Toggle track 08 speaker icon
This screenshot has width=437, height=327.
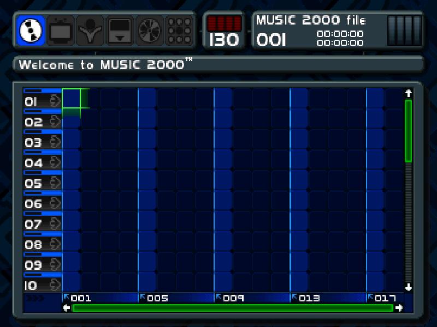pos(55,244)
